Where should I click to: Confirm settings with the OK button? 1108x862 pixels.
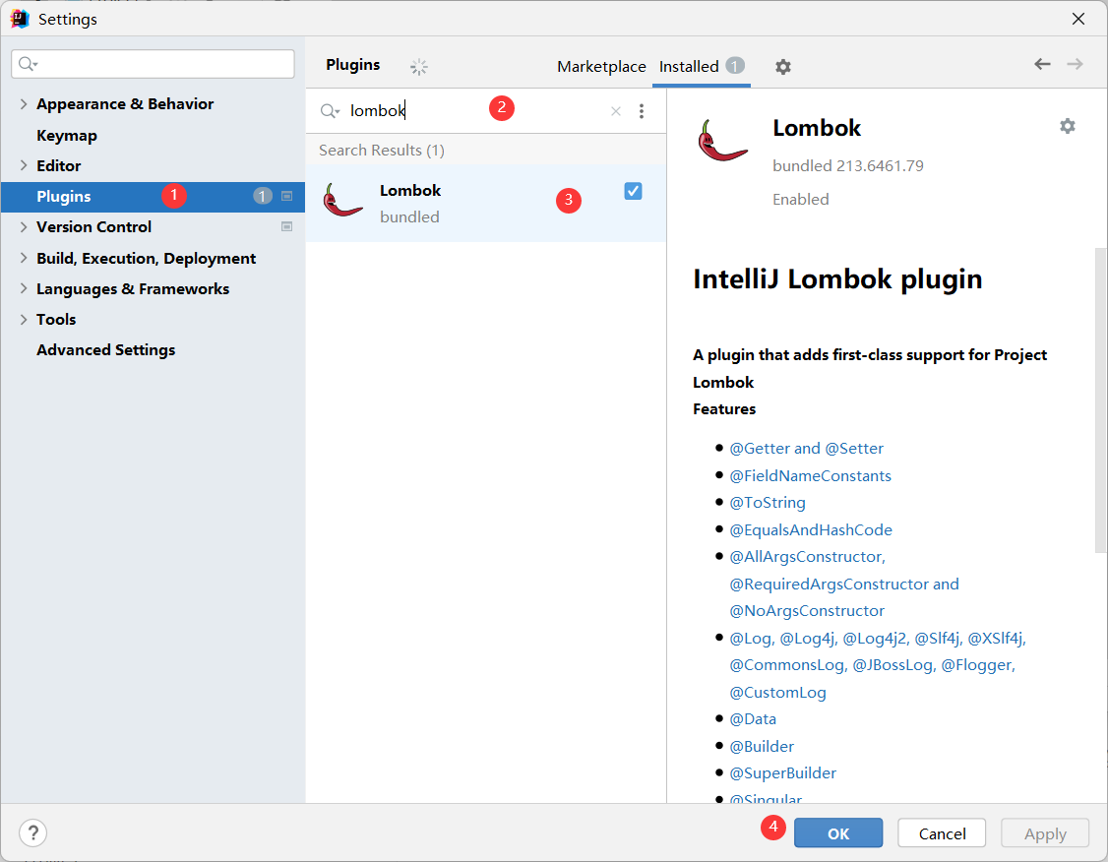(838, 833)
